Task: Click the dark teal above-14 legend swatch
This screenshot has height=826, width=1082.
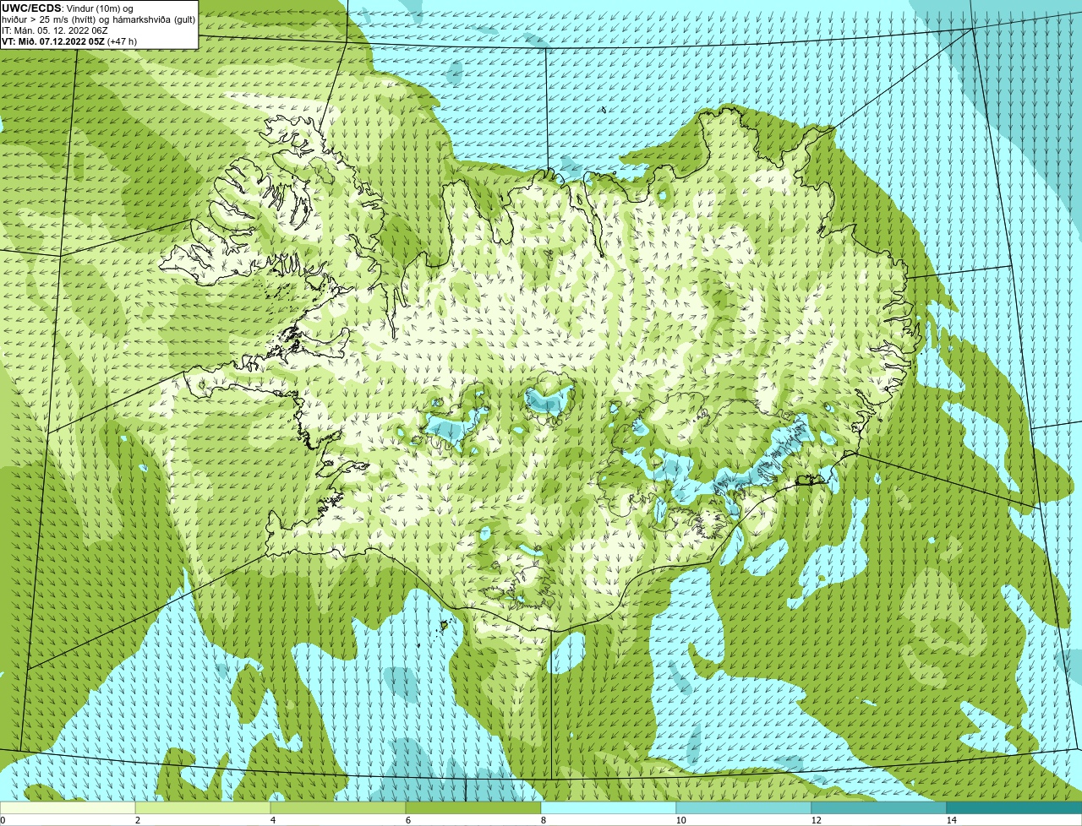Action: pyautogui.click(x=1014, y=807)
